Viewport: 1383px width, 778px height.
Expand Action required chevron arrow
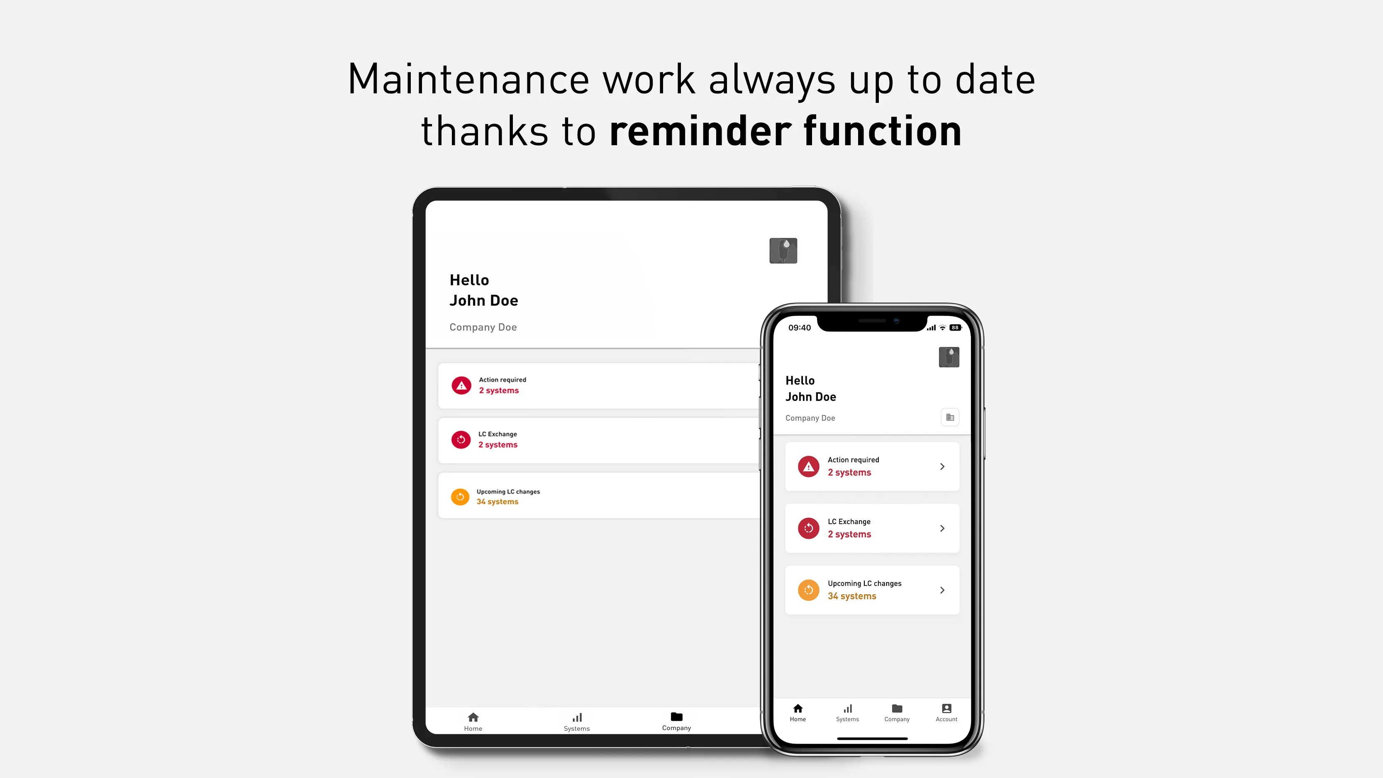point(942,466)
